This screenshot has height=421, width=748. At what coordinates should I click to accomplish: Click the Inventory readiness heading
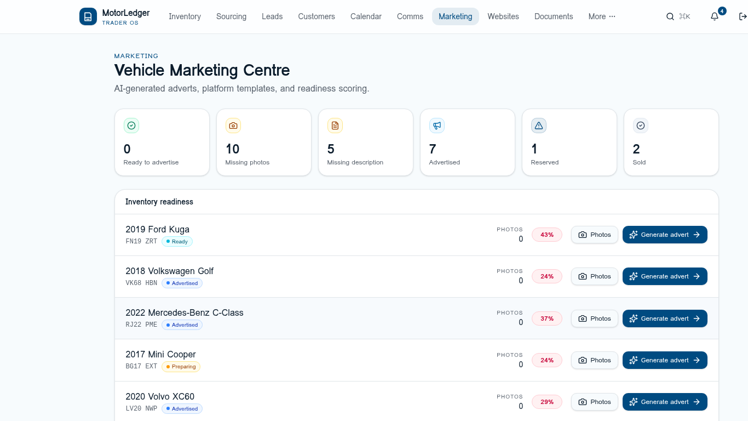pyautogui.click(x=159, y=202)
